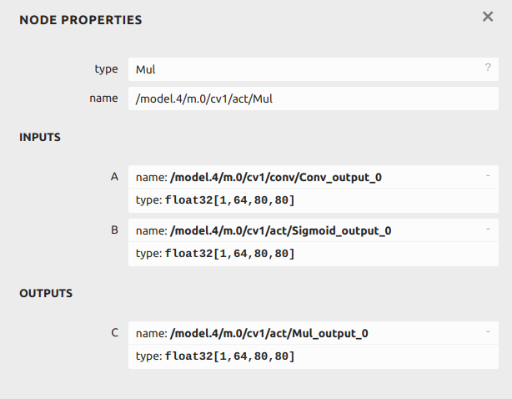Click the OUTPUTS section heading

46,294
